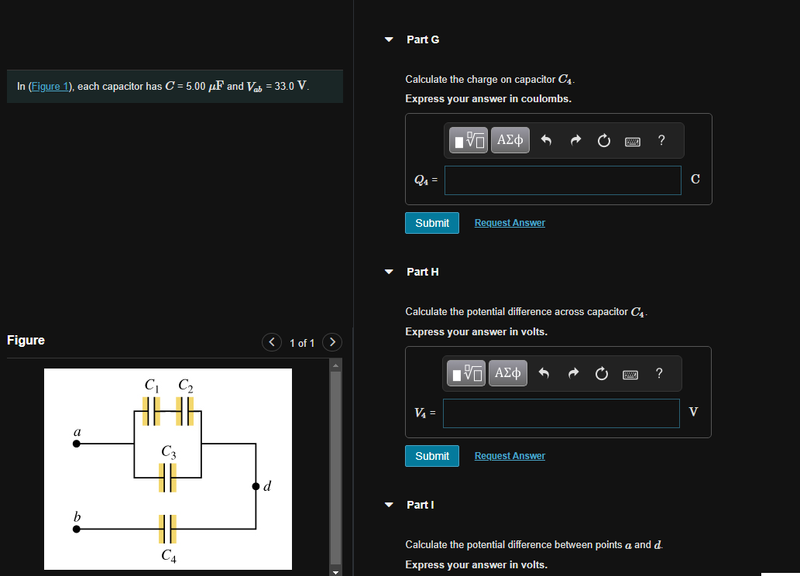Open the keyboard shortcuts icon in Part G
This screenshot has height=576, width=800.
(632, 141)
